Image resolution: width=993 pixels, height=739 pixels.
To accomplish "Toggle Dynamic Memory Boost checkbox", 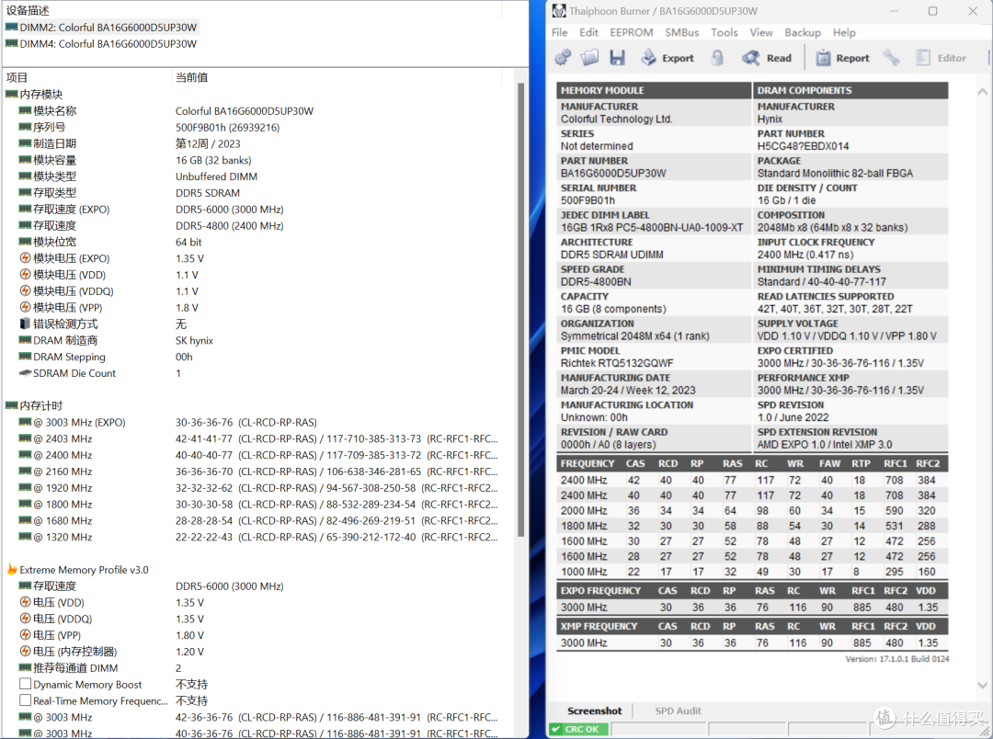I will tap(26, 684).
